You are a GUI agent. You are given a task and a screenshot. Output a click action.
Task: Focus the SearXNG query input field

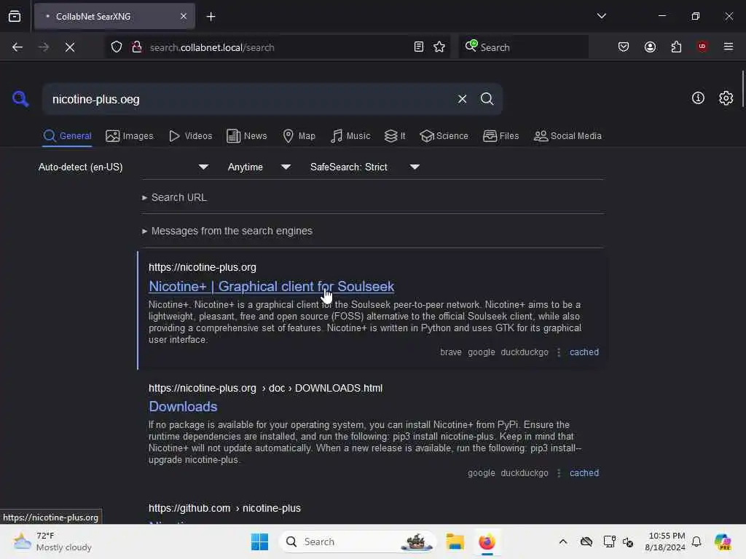tap(250, 99)
